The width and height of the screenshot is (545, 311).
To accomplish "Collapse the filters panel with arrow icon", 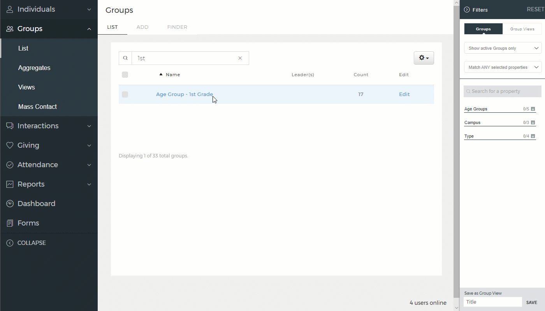I will (x=467, y=10).
